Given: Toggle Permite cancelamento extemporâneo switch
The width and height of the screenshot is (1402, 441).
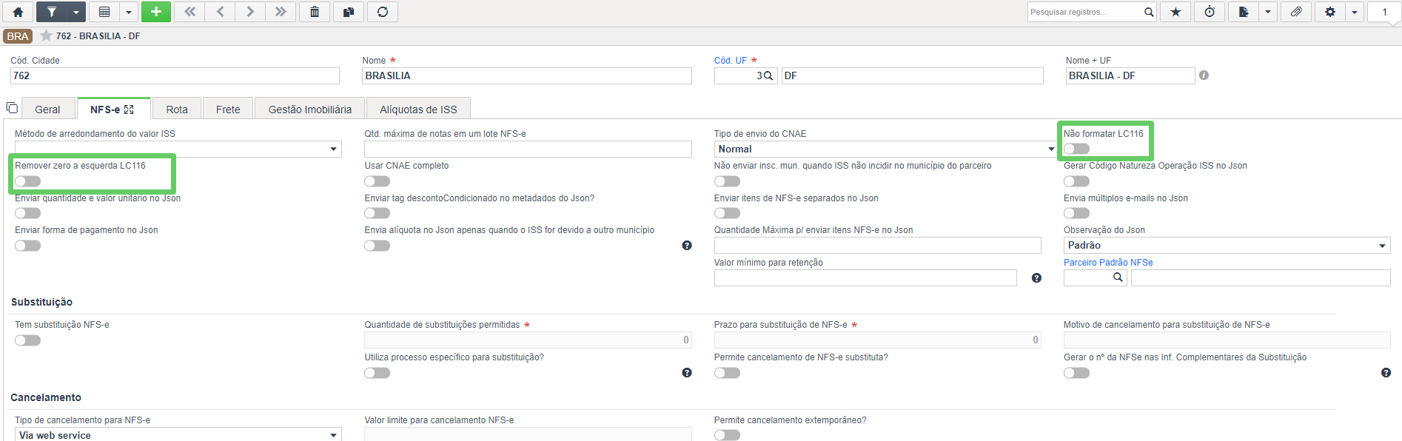Looking at the screenshot, I should tap(727, 435).
